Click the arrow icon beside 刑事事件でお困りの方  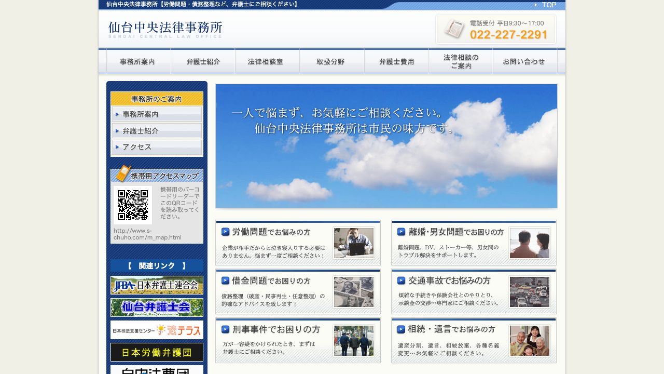coord(225,329)
